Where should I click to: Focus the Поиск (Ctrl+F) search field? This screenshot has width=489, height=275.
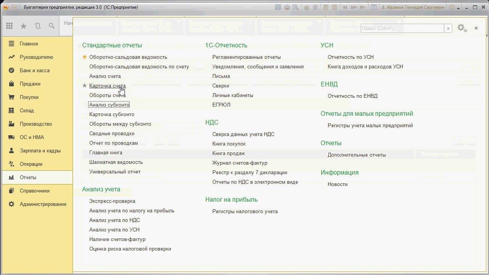coord(402,28)
